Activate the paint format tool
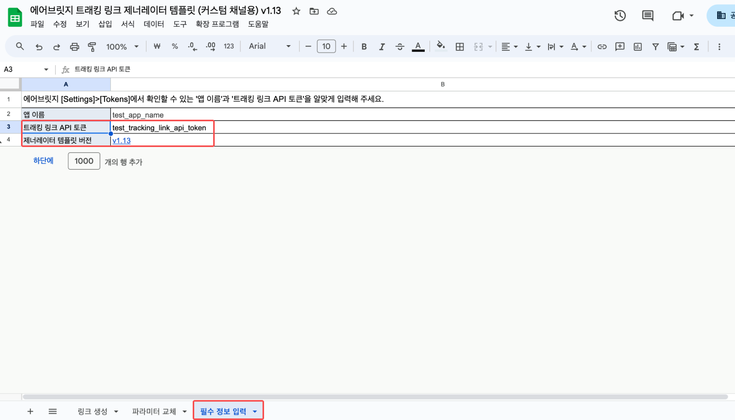 click(x=92, y=46)
